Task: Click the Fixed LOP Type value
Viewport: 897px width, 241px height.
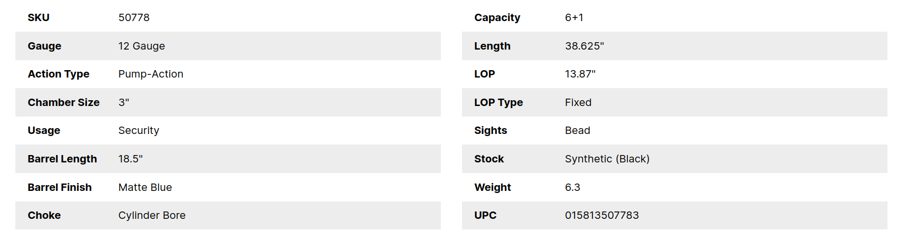Action: coord(578,102)
